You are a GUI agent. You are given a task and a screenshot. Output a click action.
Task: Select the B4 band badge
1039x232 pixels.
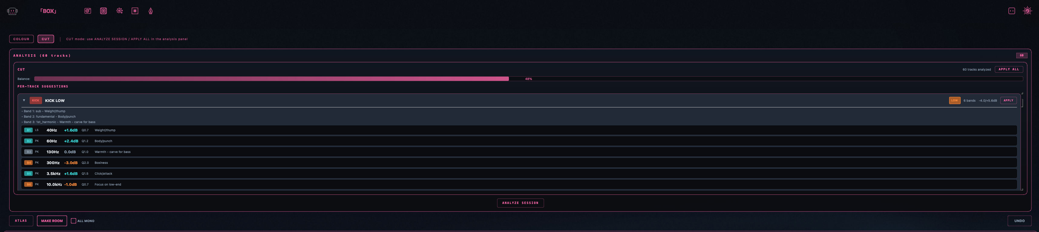pos(28,163)
